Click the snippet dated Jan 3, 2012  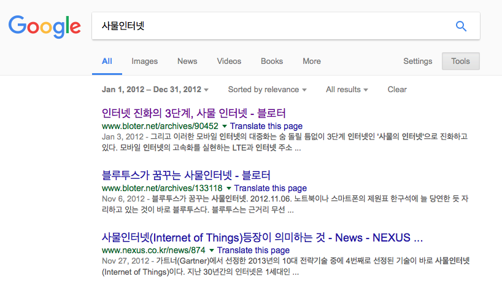point(285,143)
